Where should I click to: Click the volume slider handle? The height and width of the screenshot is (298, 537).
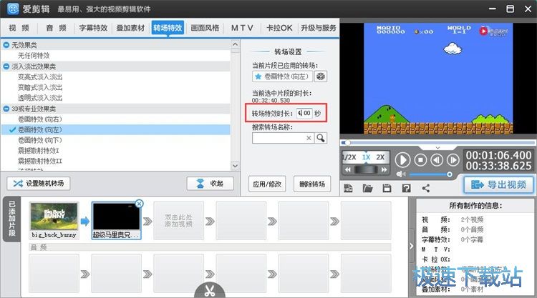click(x=450, y=174)
